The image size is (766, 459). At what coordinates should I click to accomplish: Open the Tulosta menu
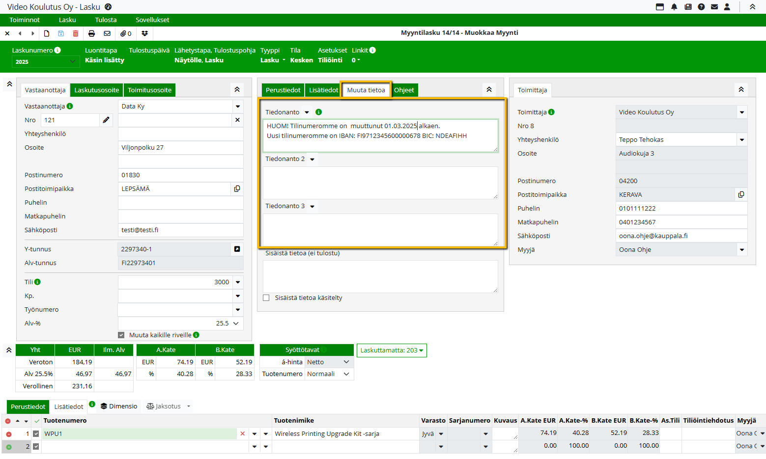(106, 20)
